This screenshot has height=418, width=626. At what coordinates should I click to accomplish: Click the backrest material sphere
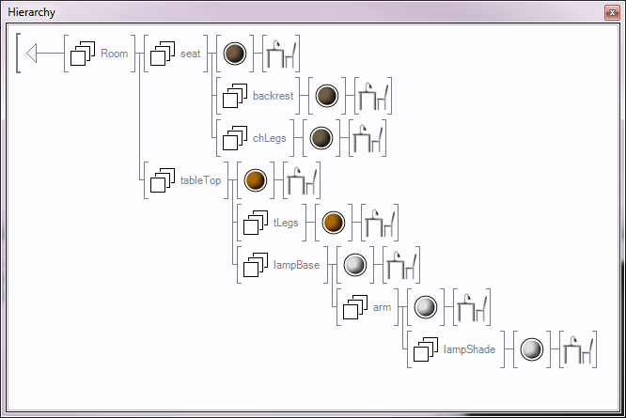click(326, 96)
